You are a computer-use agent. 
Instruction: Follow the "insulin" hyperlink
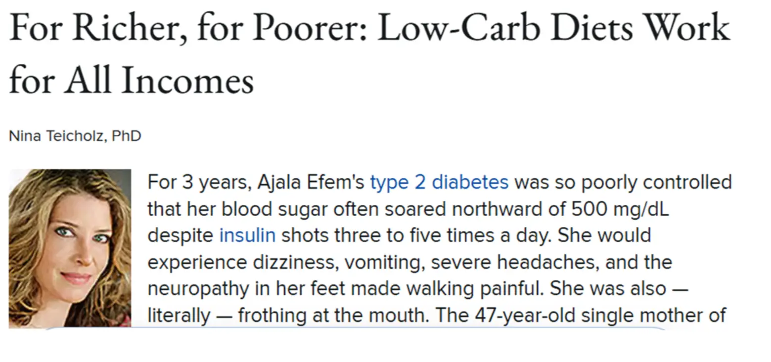pyautogui.click(x=247, y=235)
